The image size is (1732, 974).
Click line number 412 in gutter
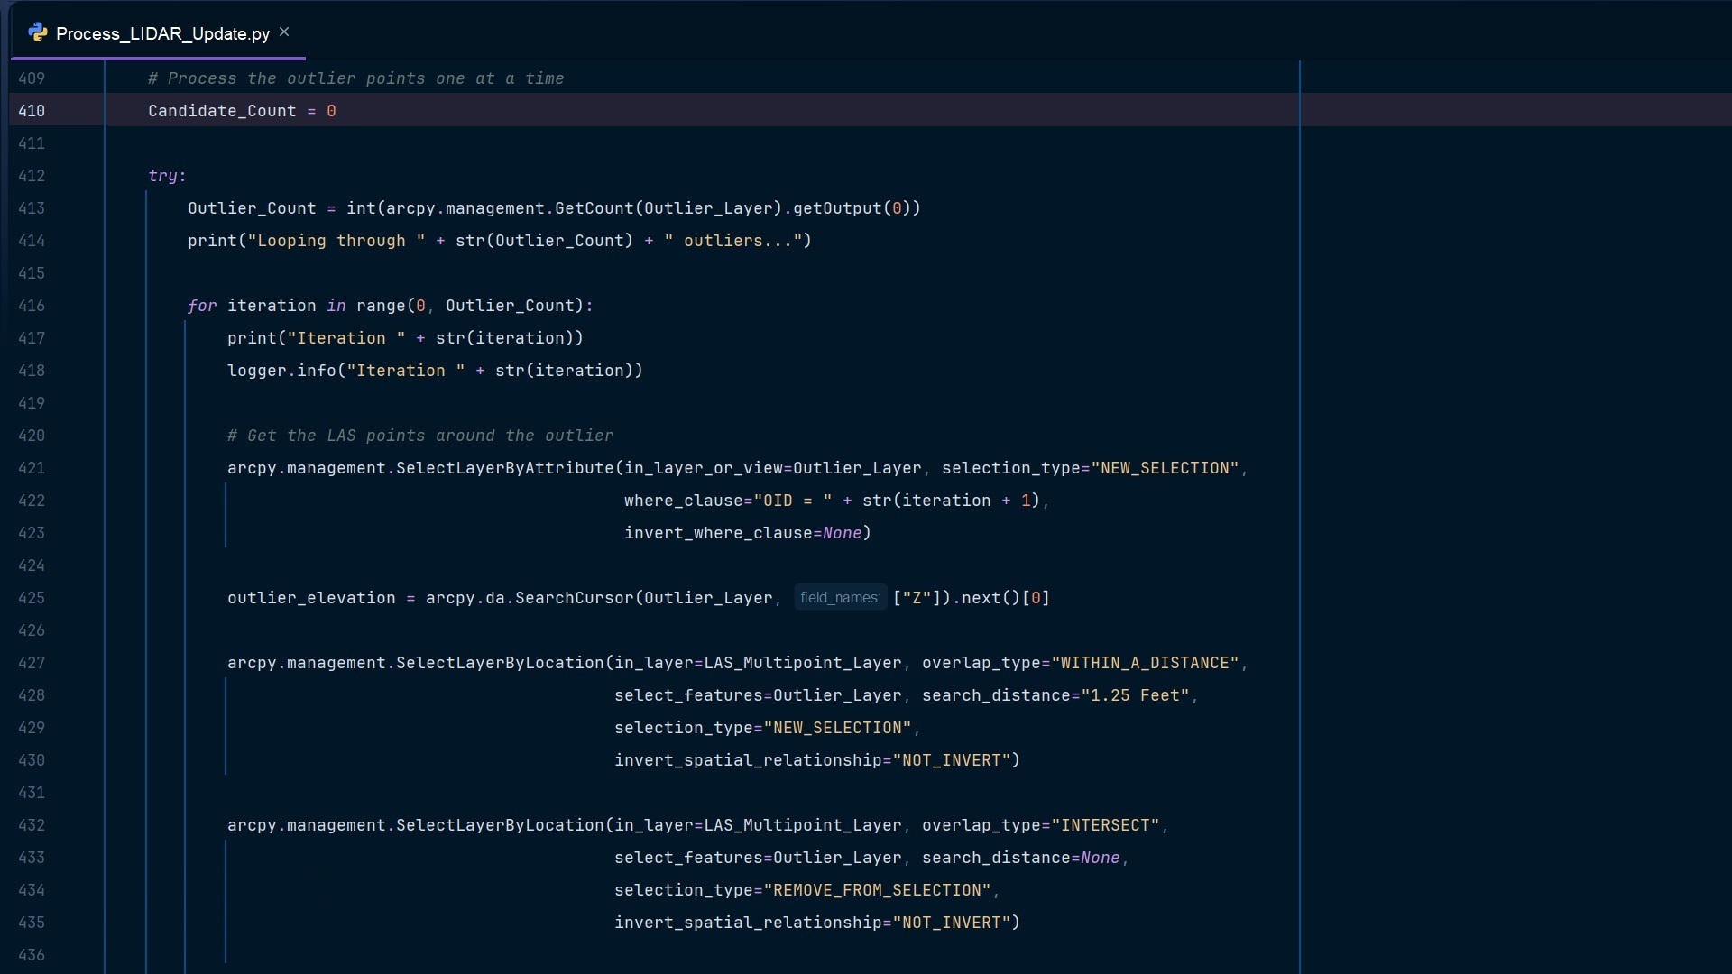tap(32, 176)
